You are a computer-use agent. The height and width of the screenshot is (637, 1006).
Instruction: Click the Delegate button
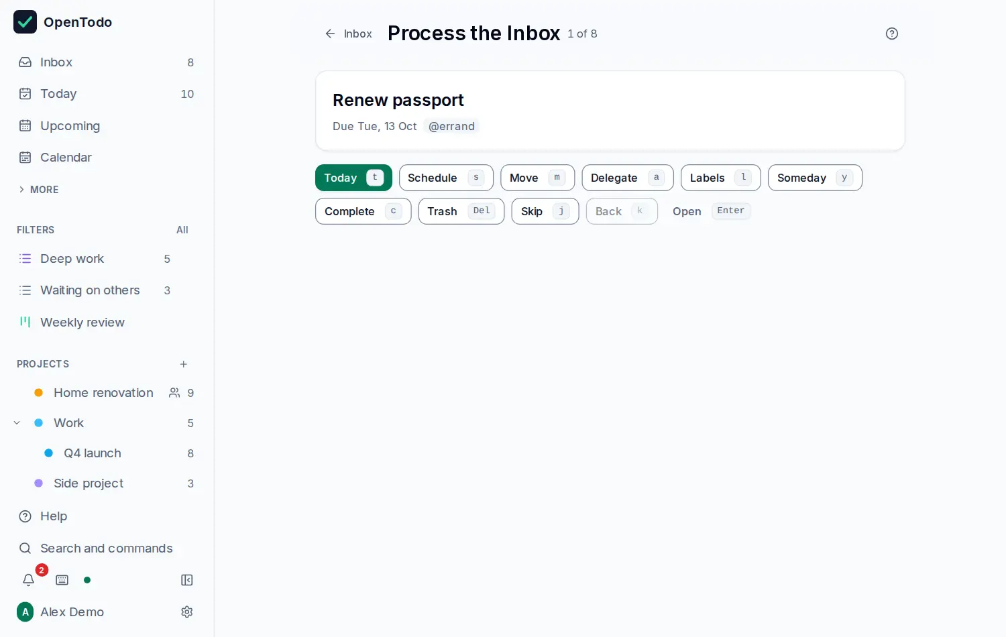click(628, 178)
